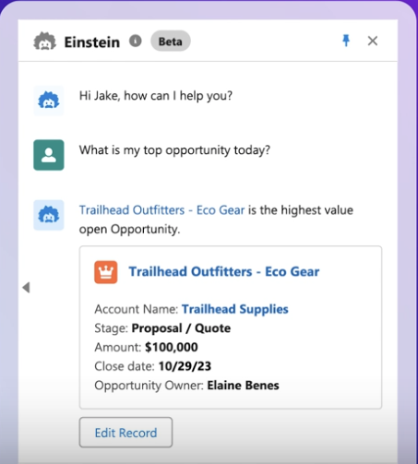Click Einstein avatar beside the opportunity answer
Image resolution: width=418 pixels, height=464 pixels.
pos(49,215)
